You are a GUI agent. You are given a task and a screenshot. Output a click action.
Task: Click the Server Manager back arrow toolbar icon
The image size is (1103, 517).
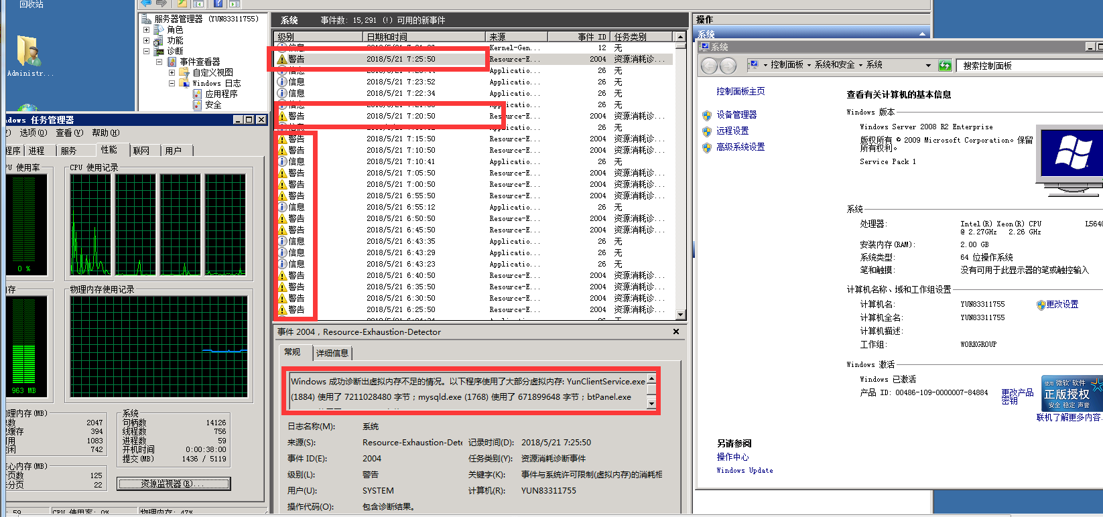146,3
